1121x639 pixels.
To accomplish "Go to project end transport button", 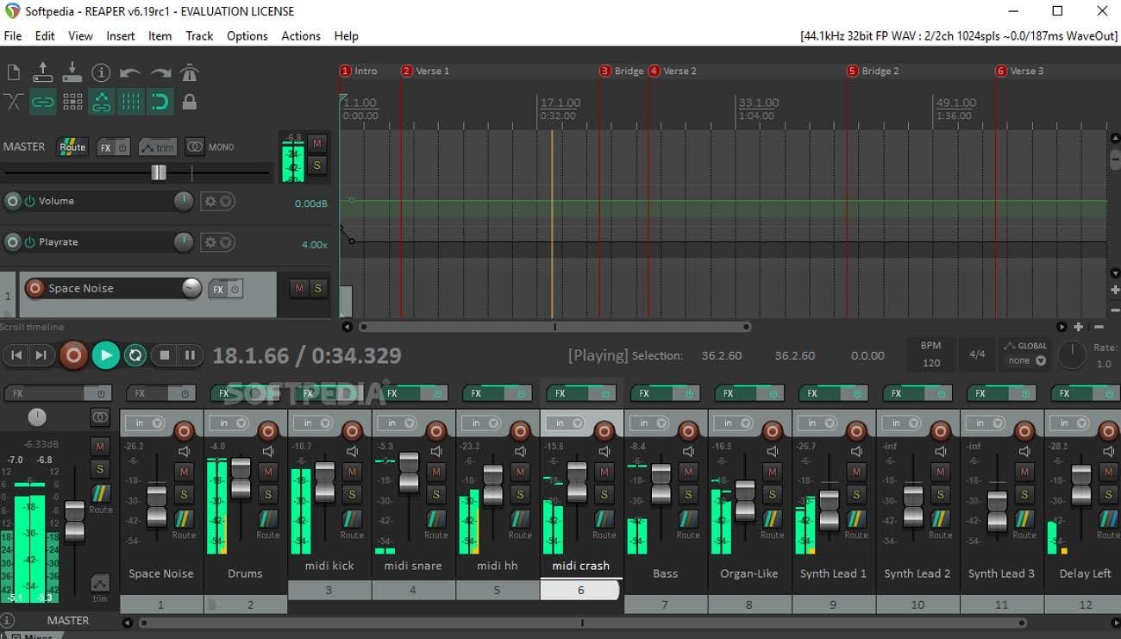I will [41, 354].
